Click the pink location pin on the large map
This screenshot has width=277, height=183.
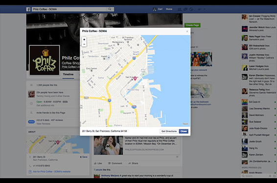click(135, 79)
